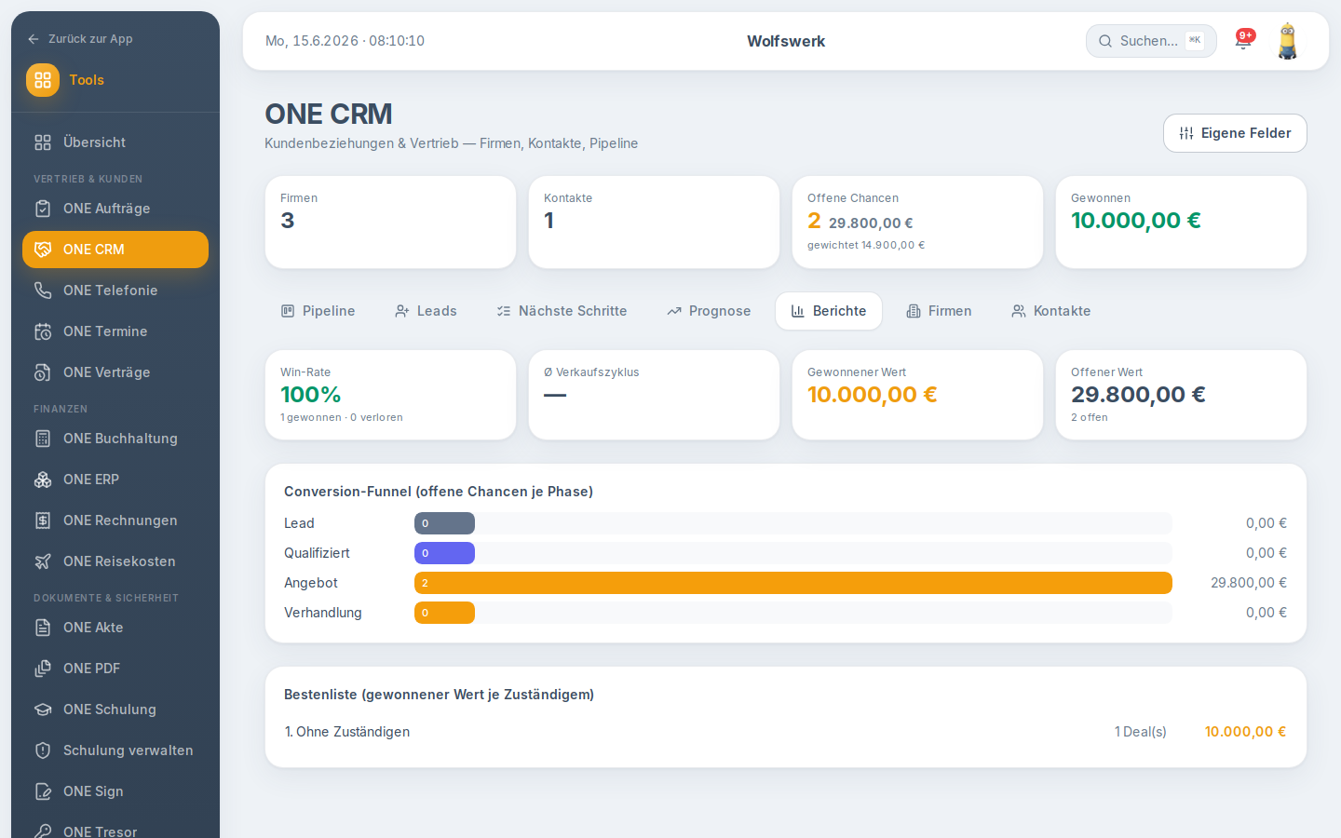Click the Firmen stat card showing 3
1341x838 pixels.
[x=390, y=223]
